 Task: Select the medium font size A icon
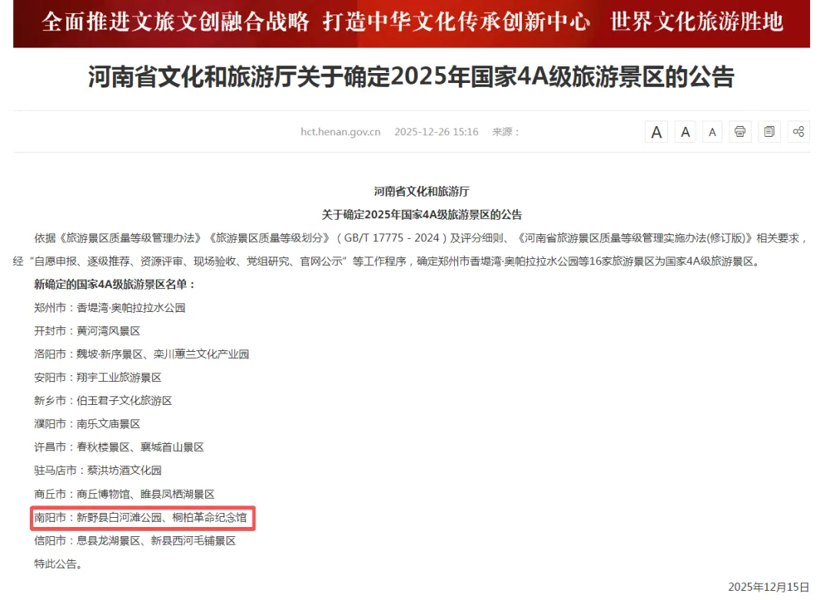pos(685,131)
